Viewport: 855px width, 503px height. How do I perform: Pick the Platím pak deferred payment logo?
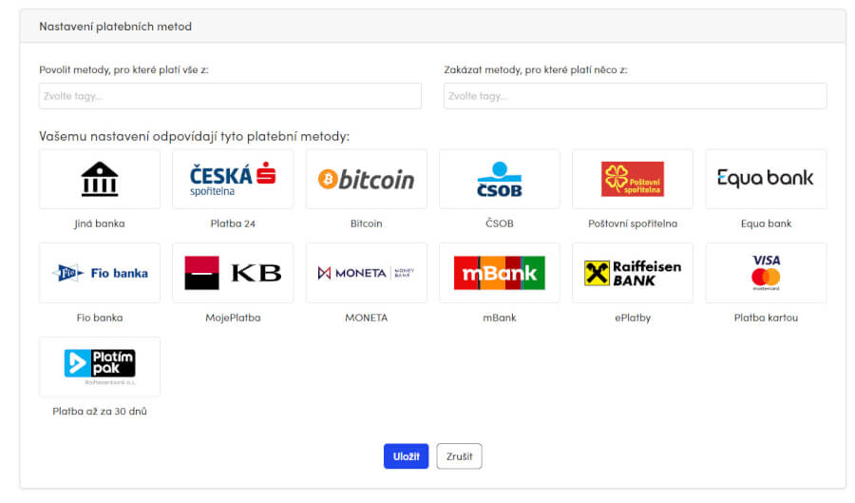click(100, 366)
